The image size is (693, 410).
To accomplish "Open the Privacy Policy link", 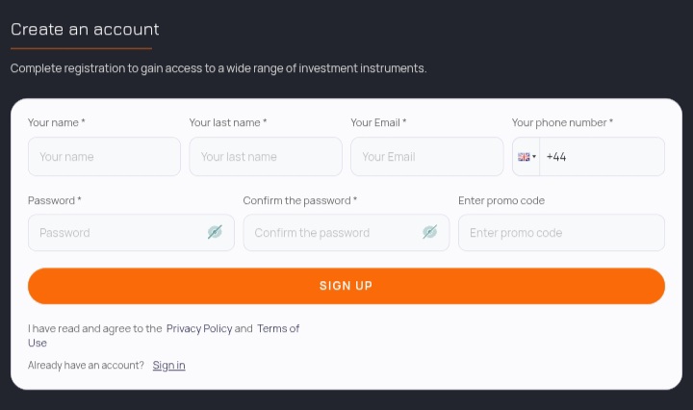I will click(199, 328).
